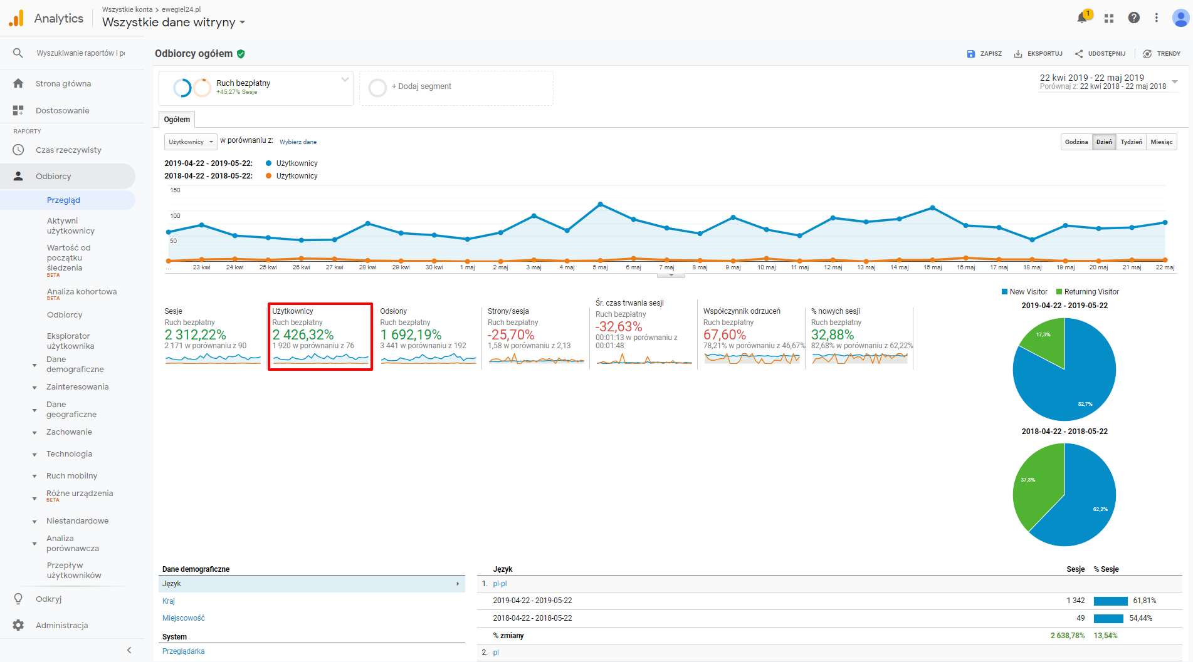The image size is (1193, 662).
Task: Click the TRENDY insights button
Action: 1162,54
